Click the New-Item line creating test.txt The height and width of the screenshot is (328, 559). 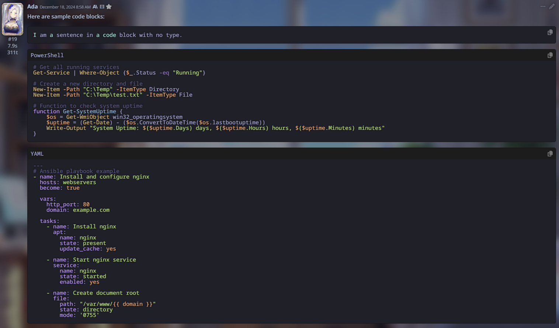[113, 95]
